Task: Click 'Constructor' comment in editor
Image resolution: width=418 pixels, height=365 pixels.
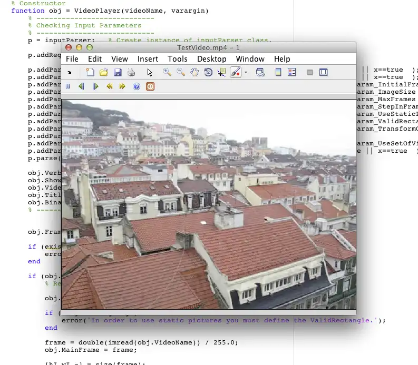Action: point(42,4)
